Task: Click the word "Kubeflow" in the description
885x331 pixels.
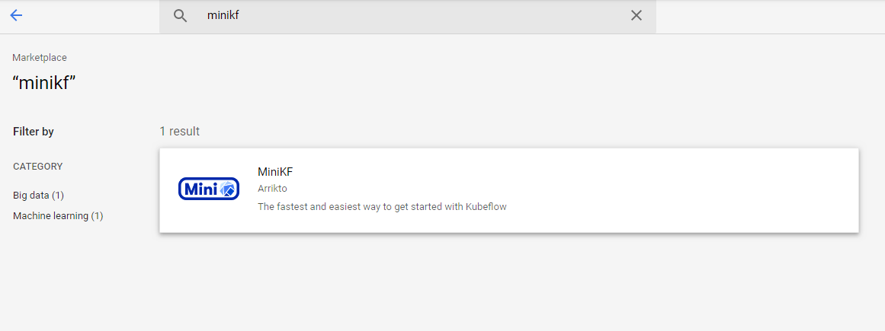Action: point(486,206)
